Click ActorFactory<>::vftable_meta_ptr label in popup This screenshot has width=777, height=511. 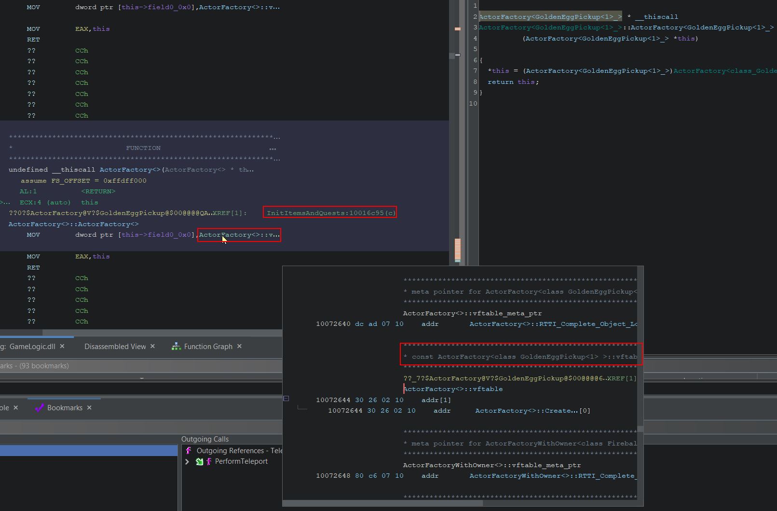[x=472, y=313]
